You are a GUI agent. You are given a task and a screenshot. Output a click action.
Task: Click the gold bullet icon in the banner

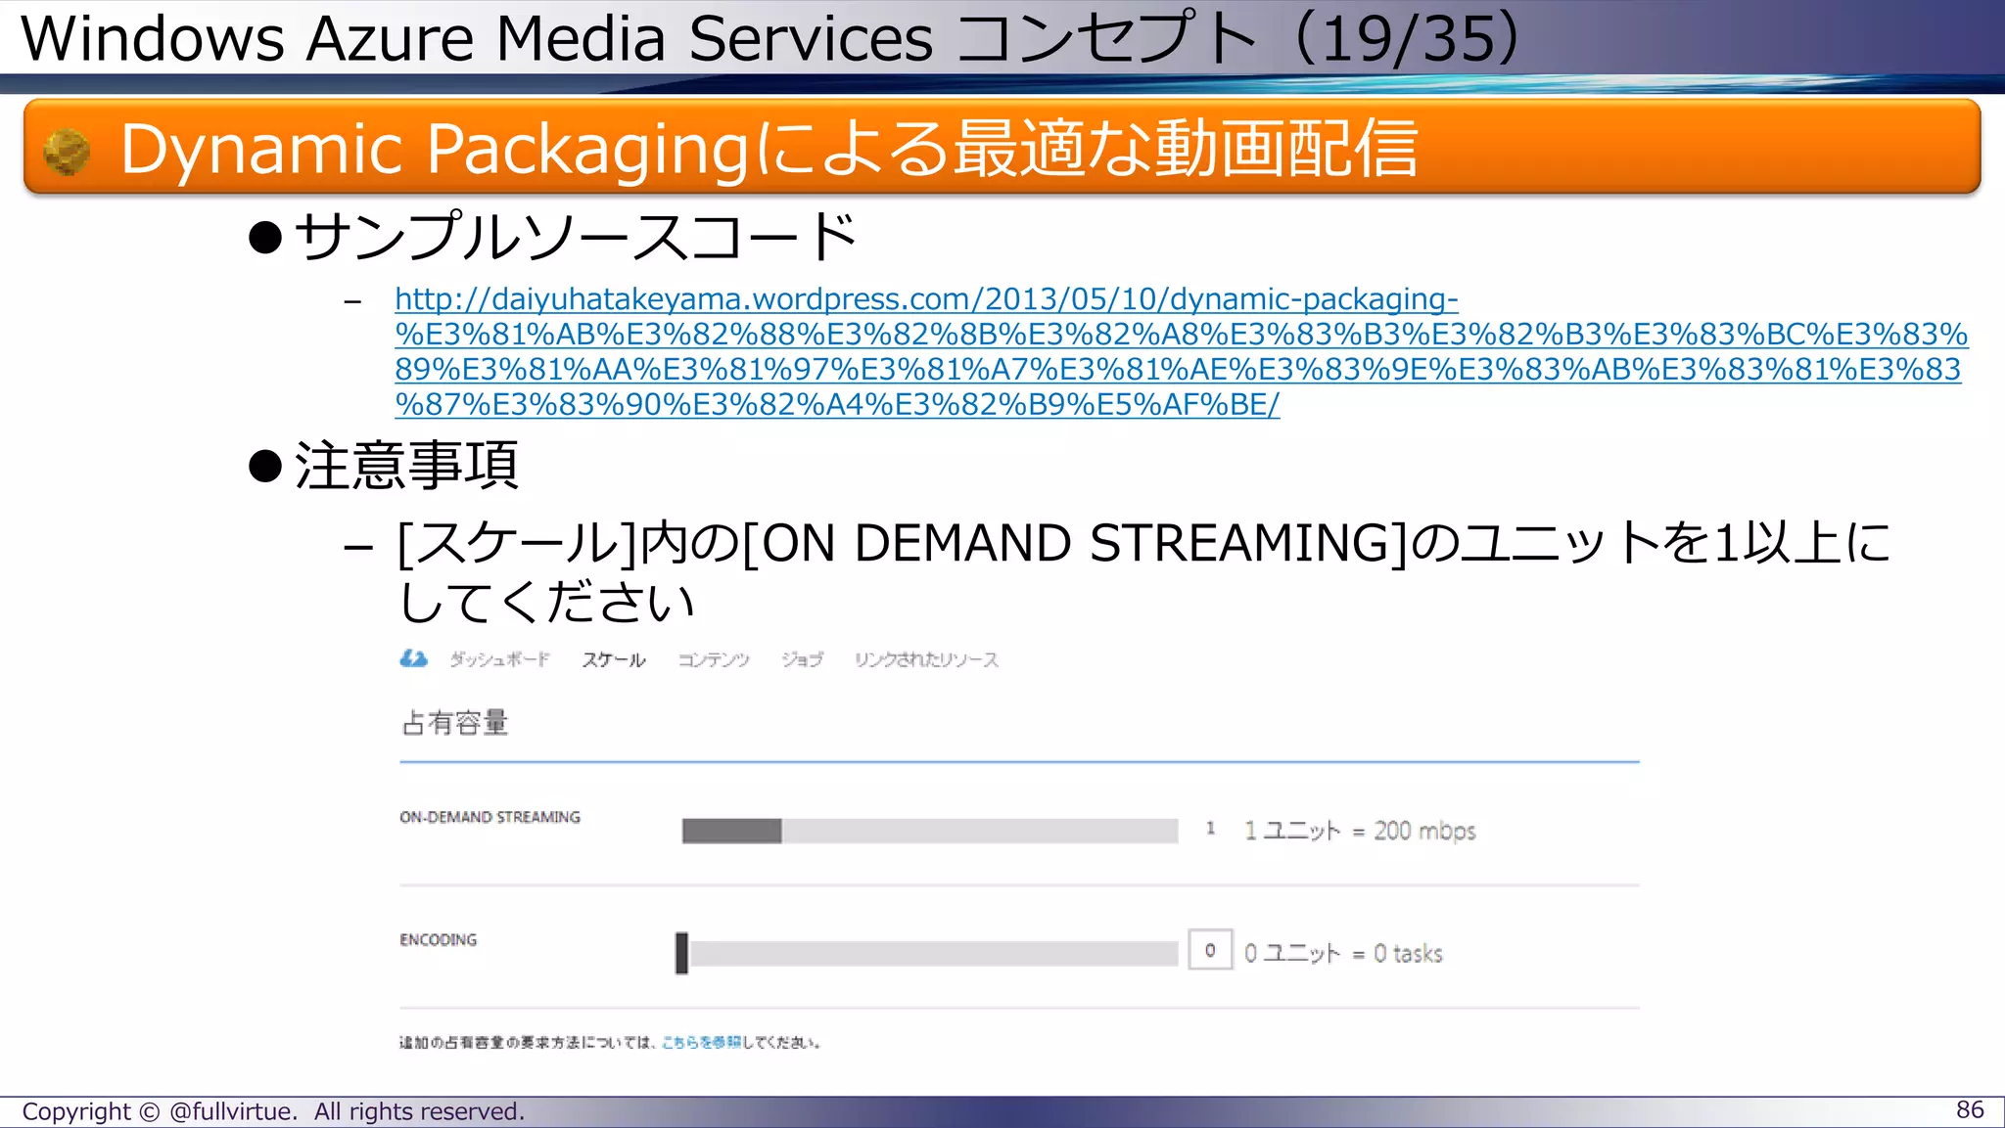click(68, 152)
